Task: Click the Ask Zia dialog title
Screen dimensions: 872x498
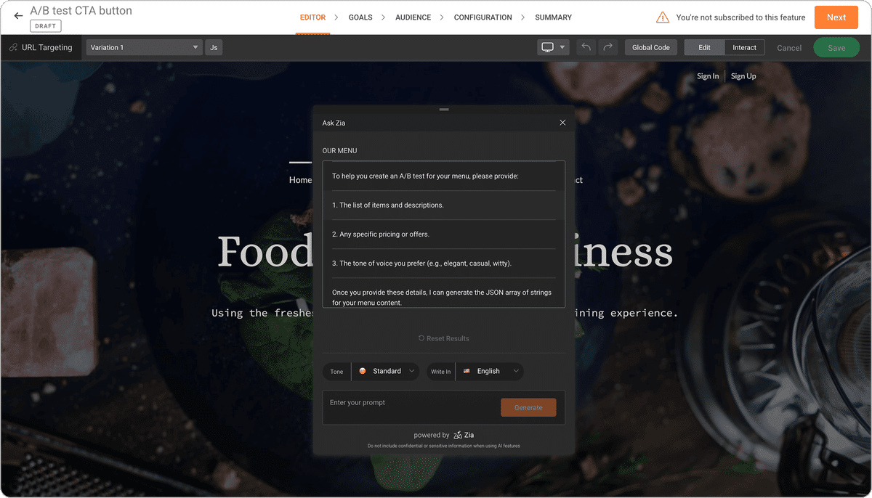Action: (334, 123)
